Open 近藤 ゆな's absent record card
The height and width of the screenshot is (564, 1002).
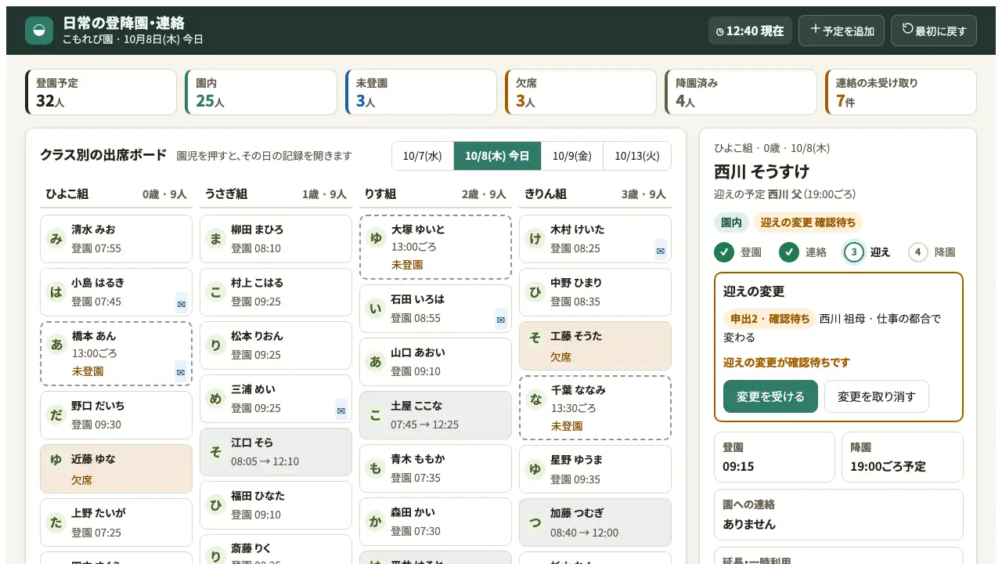coord(116,469)
